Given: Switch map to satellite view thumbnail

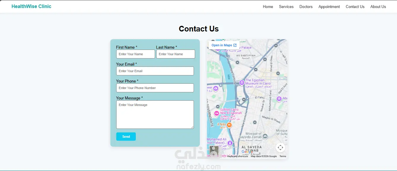Looking at the screenshot, I should (214, 151).
